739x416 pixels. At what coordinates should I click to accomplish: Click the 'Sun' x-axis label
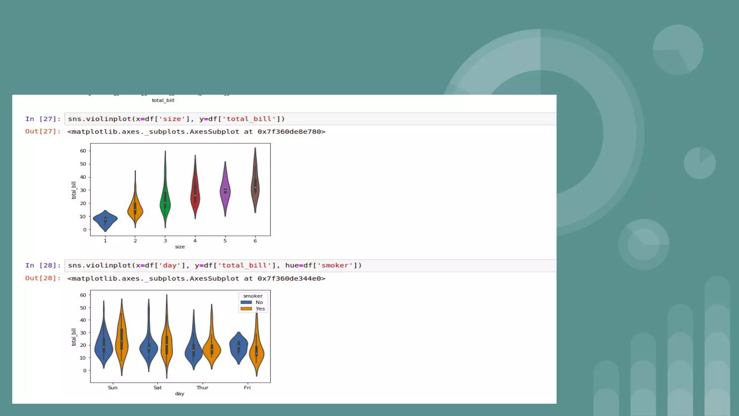point(113,387)
